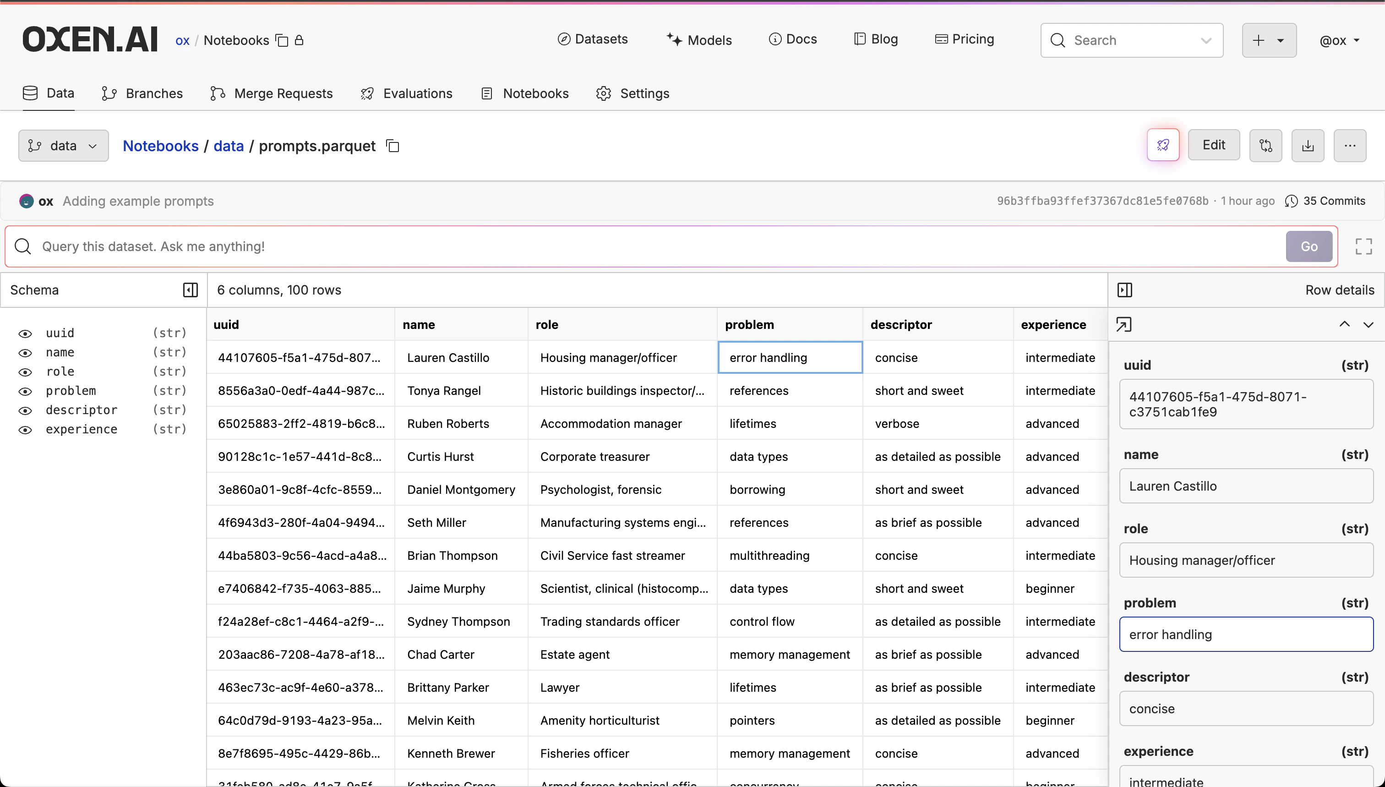Open the uuid value in expanded view

tap(1124, 324)
